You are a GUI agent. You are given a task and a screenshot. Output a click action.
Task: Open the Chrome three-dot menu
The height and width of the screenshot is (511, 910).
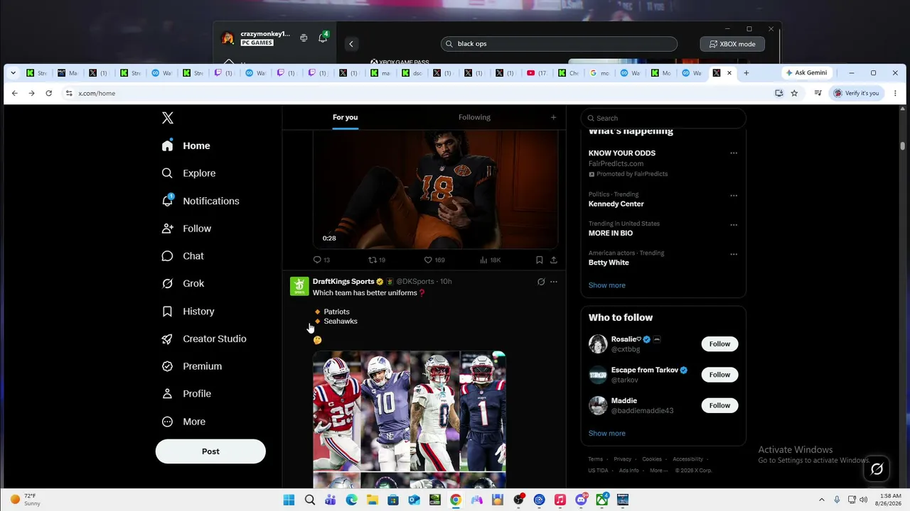coord(895,93)
